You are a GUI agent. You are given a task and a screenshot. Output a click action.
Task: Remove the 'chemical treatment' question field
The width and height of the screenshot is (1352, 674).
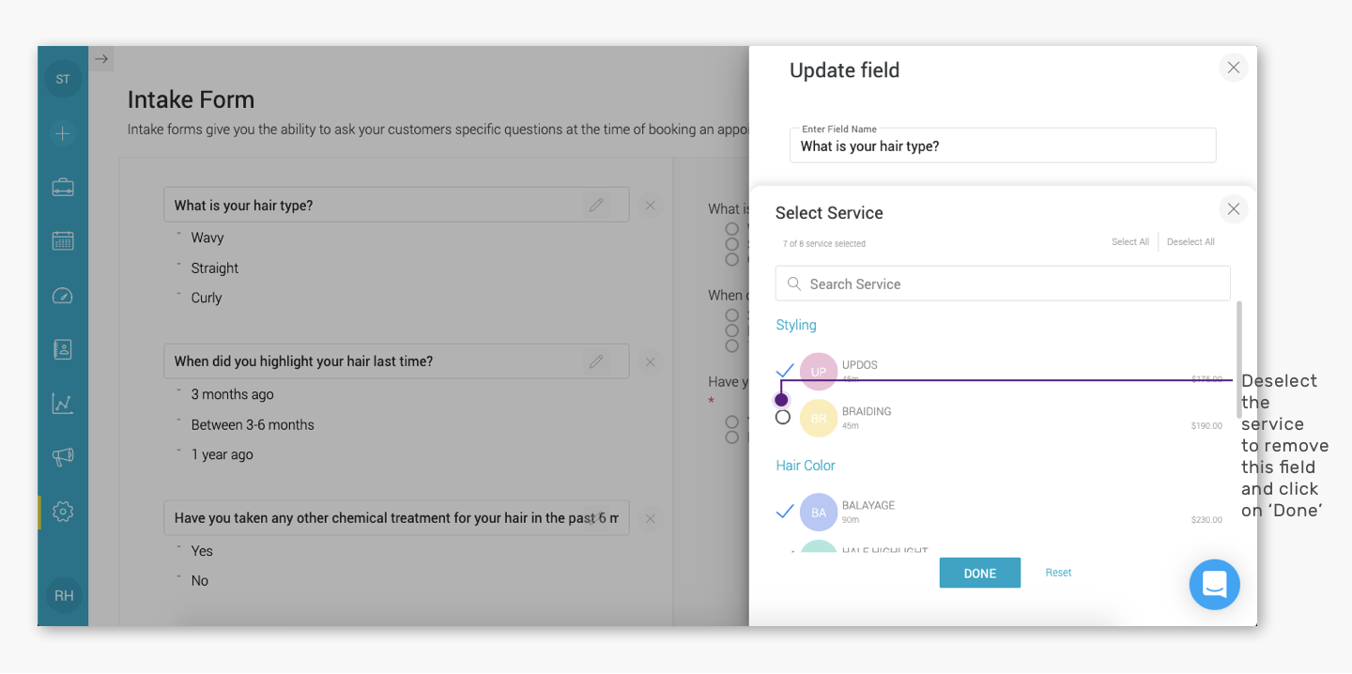tap(650, 518)
